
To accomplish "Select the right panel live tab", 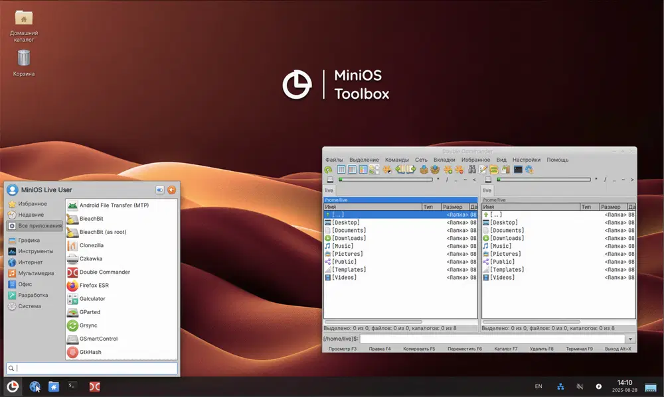I will pos(487,191).
